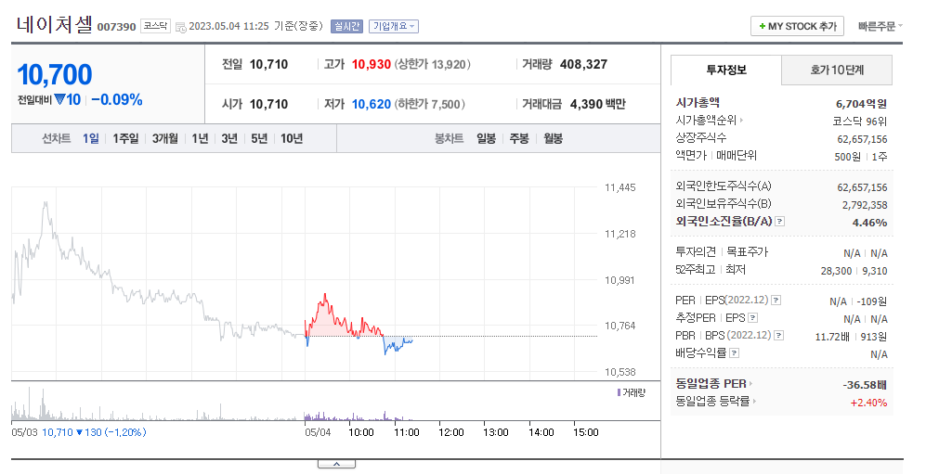
Task: Expand the 빠른주문 dropdown menu
Action: click(880, 27)
